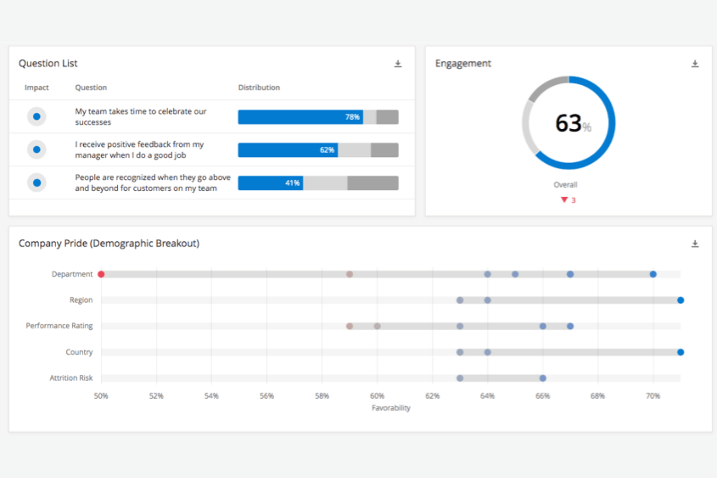Open the Question List panel header
The width and height of the screenshot is (717, 478).
48,63
